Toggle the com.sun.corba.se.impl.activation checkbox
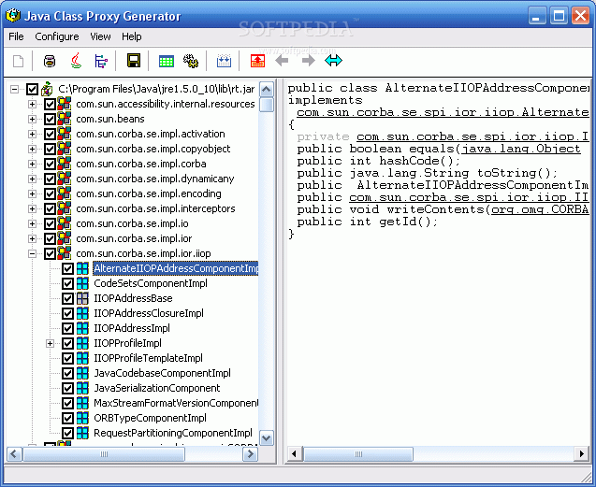 click(50, 134)
